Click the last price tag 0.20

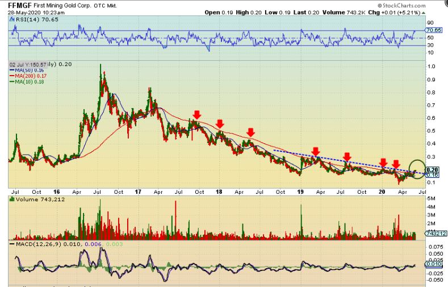tap(432, 170)
